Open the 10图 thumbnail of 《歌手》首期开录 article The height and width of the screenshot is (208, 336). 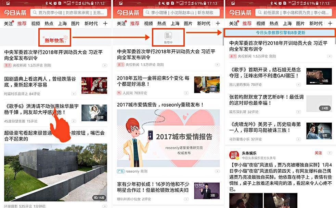point(319,76)
